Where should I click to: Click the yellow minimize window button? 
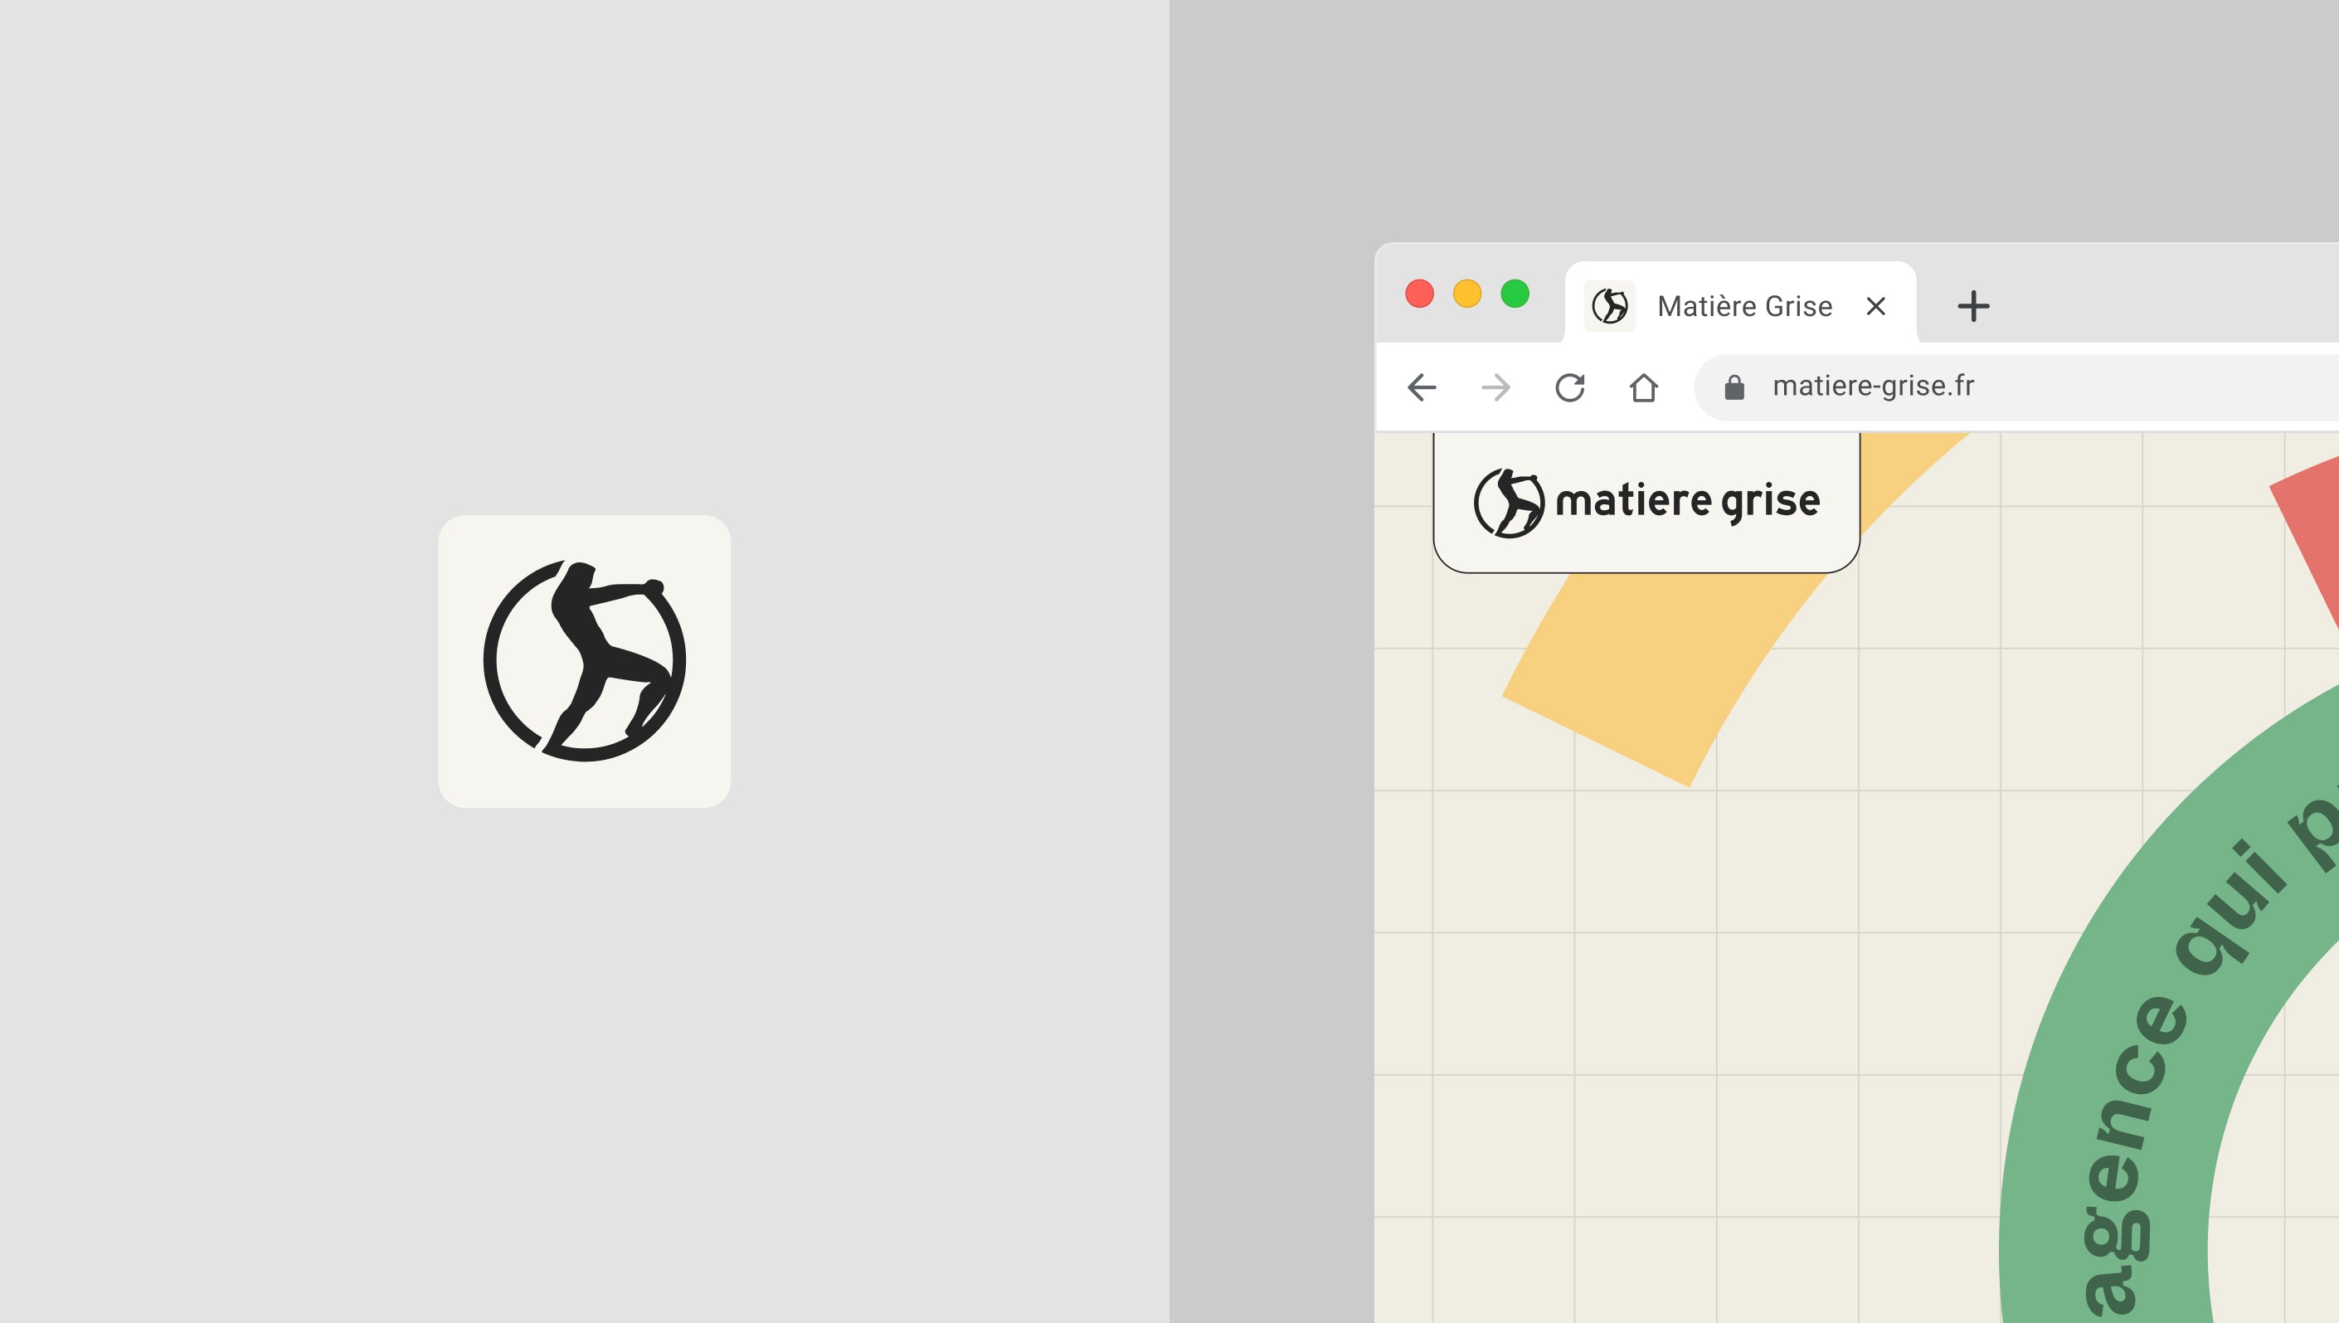(x=1467, y=294)
